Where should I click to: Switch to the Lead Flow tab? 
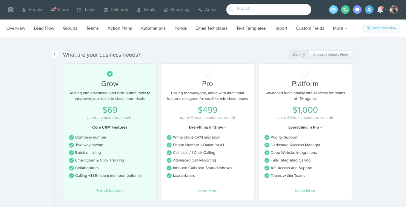tap(44, 28)
